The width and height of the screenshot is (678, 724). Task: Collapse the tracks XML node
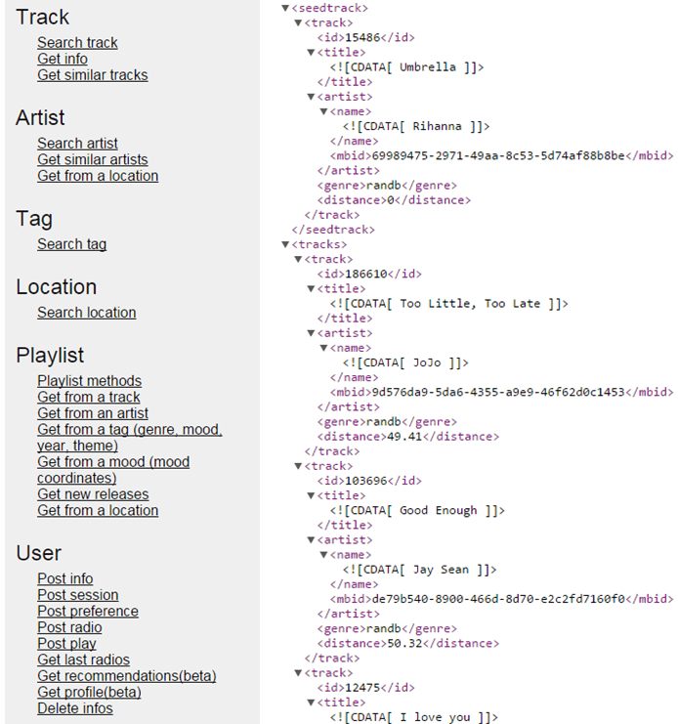coord(284,244)
